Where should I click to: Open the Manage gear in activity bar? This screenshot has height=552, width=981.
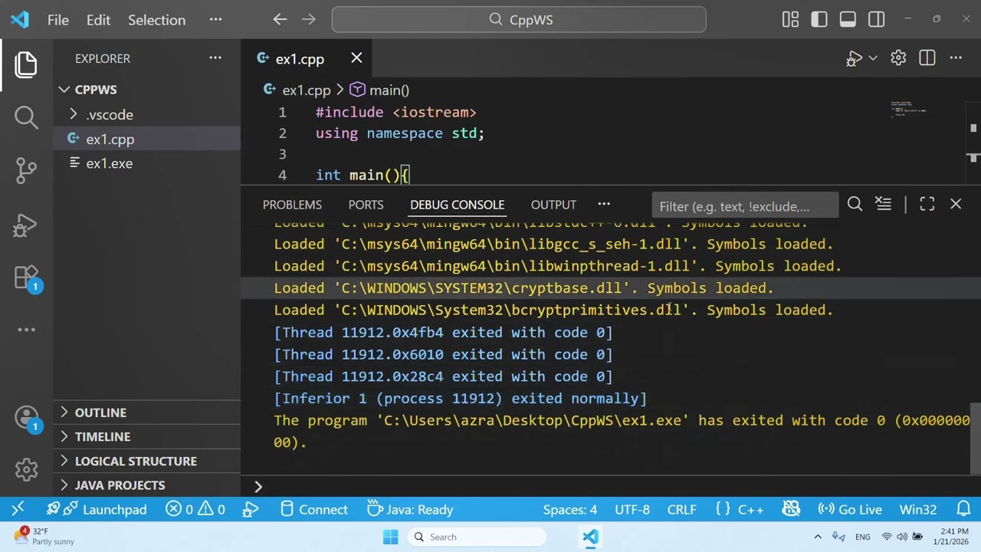[26, 469]
